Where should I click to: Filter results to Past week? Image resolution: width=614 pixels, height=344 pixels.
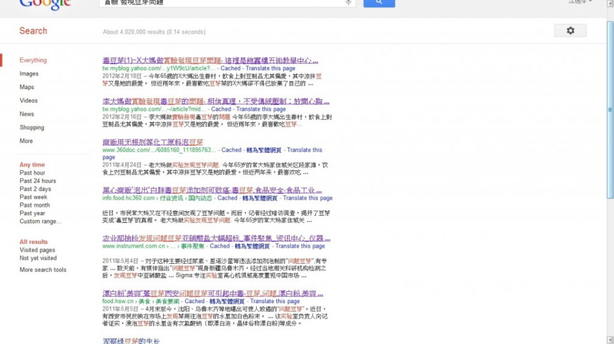34,197
